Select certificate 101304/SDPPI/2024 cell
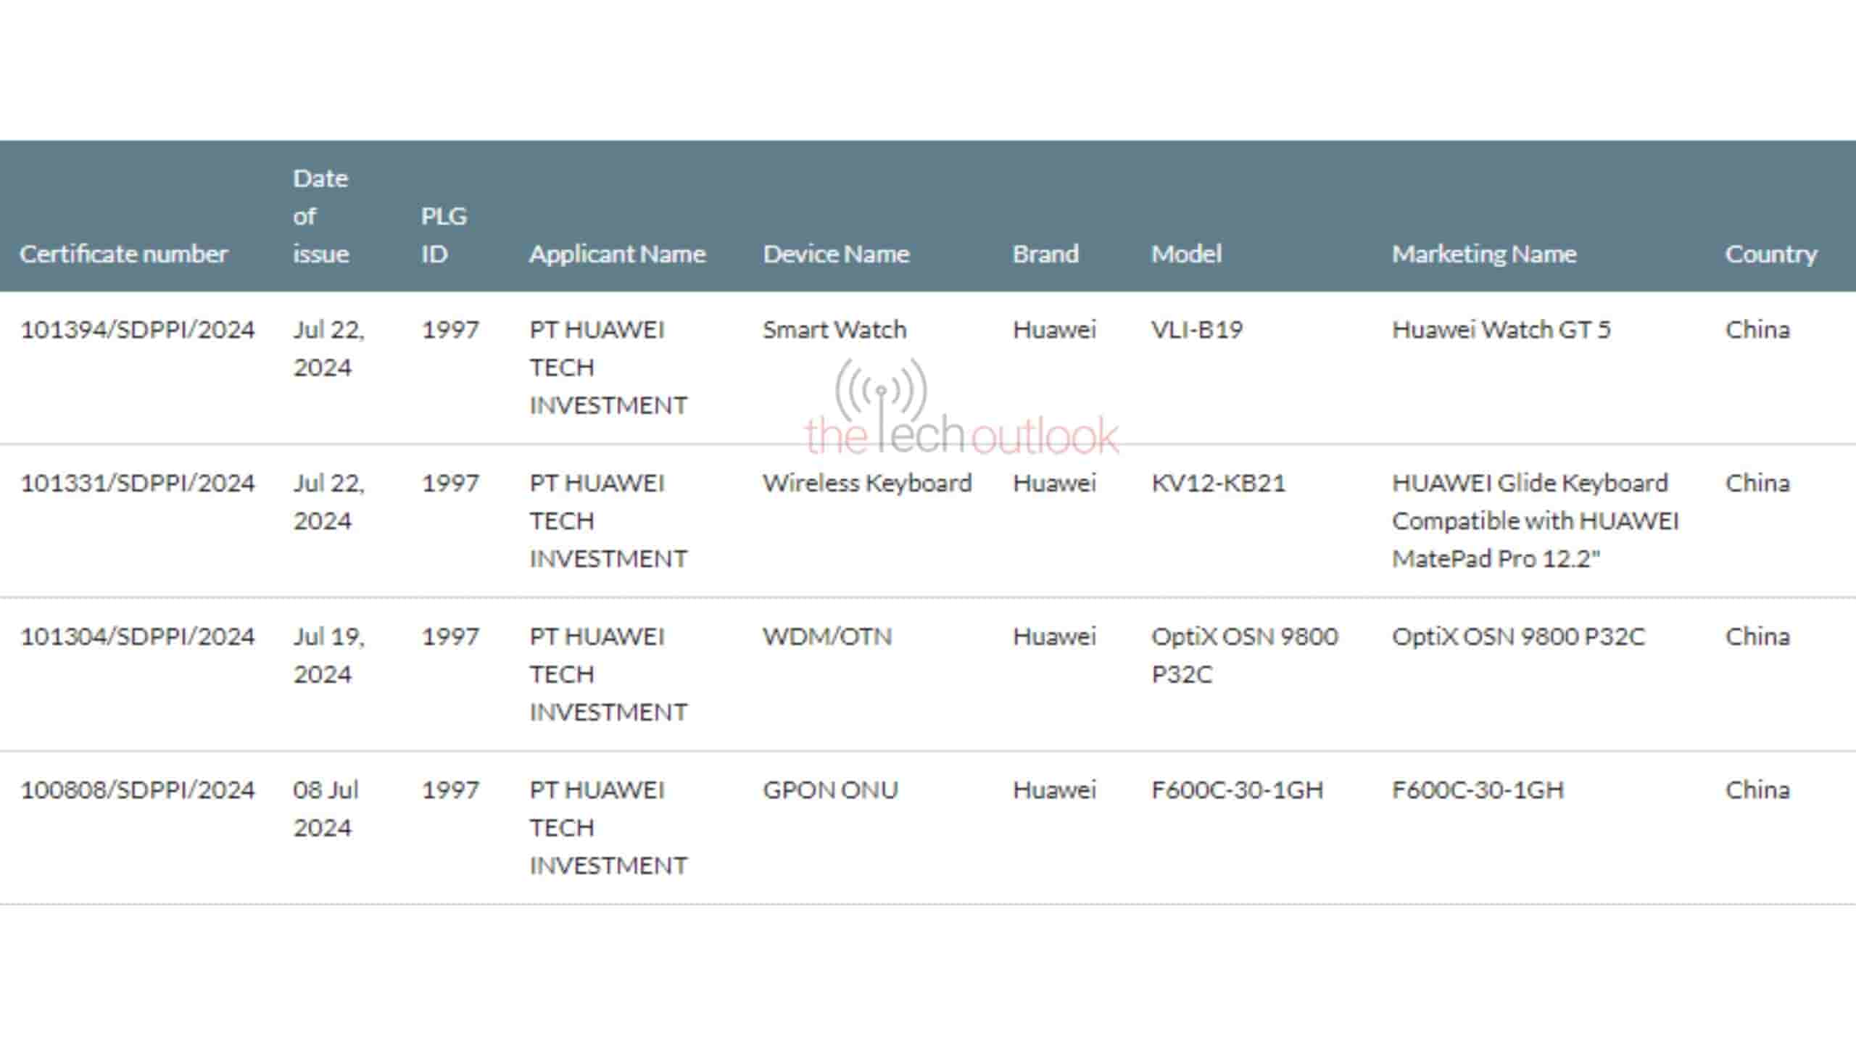This screenshot has width=1856, height=1044. point(138,637)
